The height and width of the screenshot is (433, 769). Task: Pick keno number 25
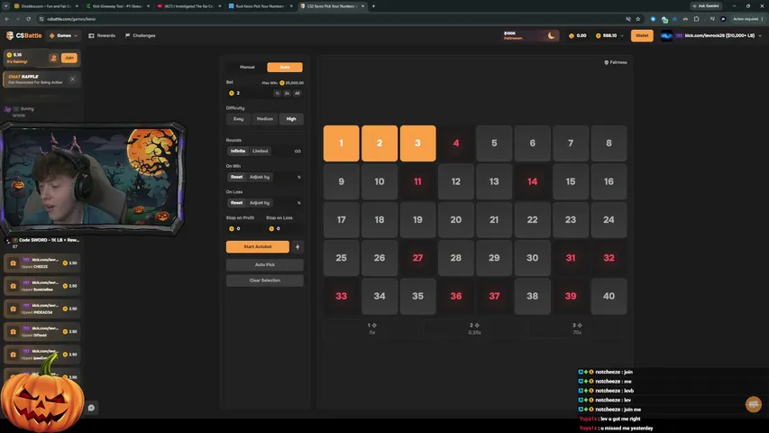coord(342,258)
